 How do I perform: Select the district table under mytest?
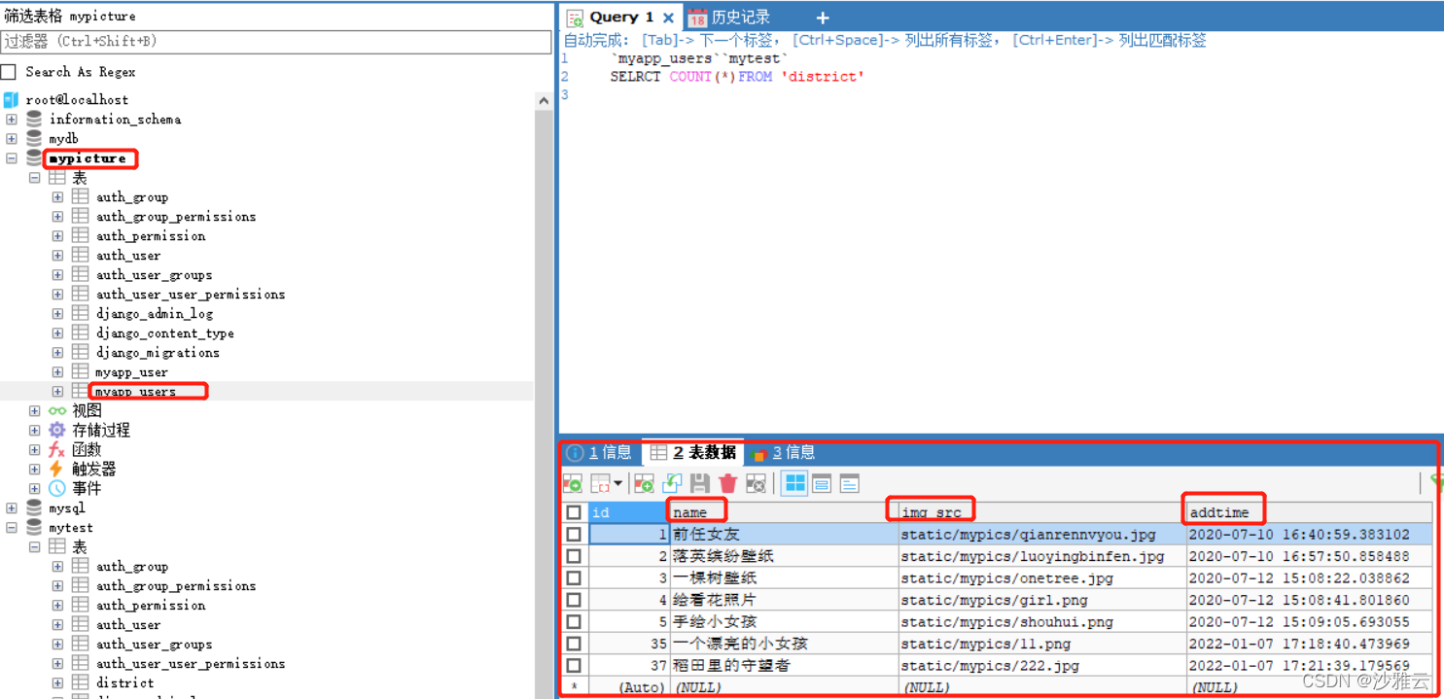[x=124, y=682]
